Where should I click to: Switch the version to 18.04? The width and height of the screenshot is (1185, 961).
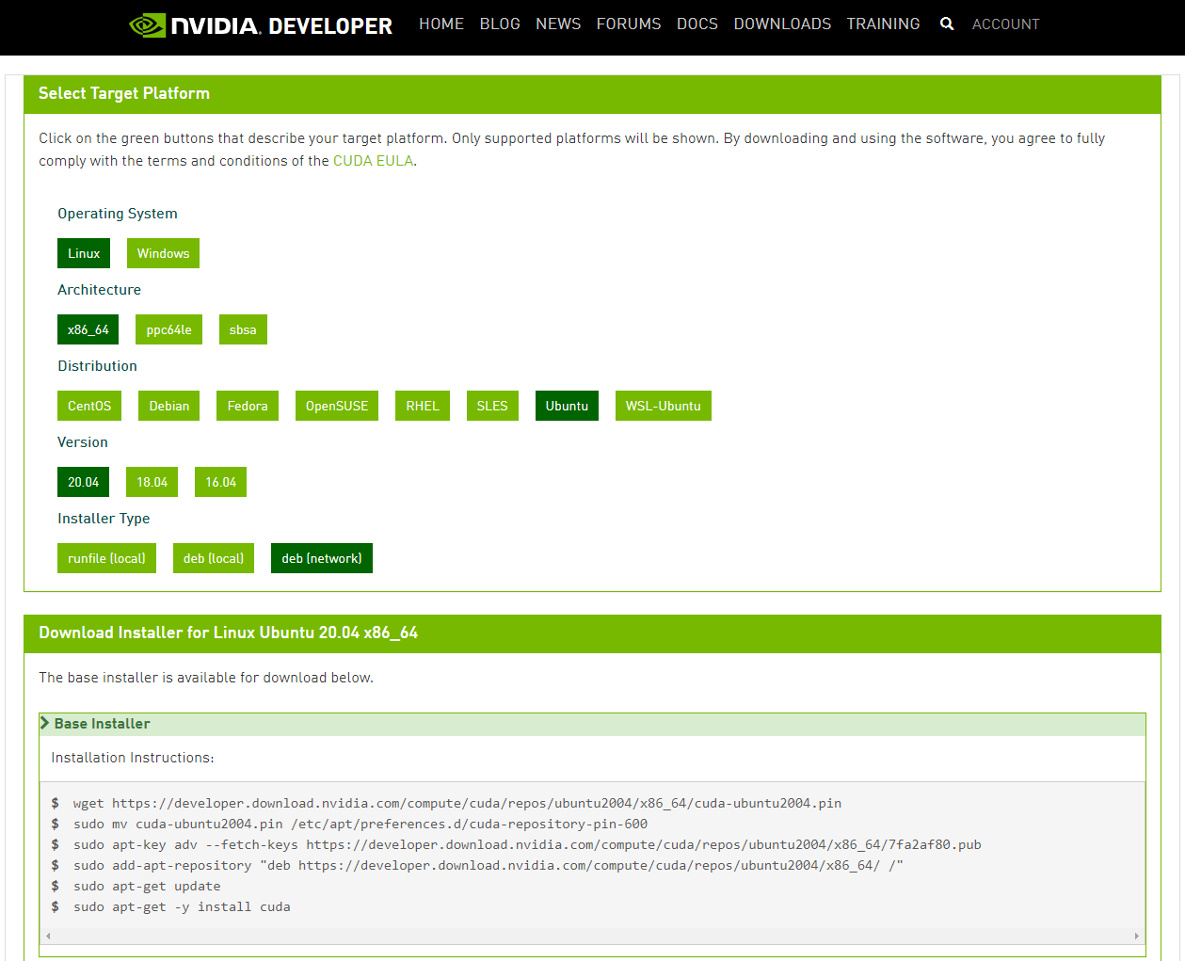[152, 482]
